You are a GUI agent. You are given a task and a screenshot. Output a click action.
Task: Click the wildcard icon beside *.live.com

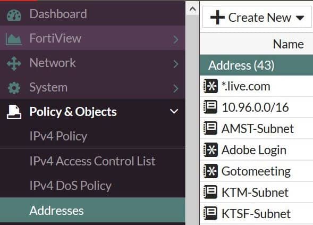[210, 86]
